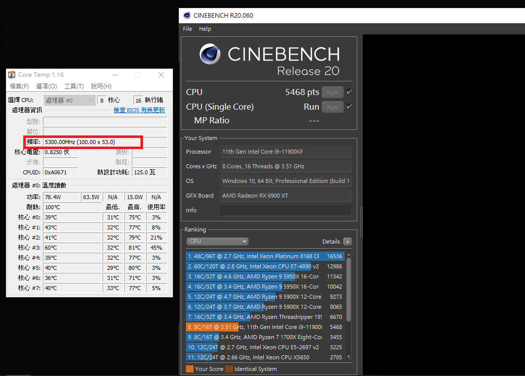This screenshot has width=525, height=376.
Task: Click the MP Ratio value ---
Action: pyautogui.click(x=314, y=121)
